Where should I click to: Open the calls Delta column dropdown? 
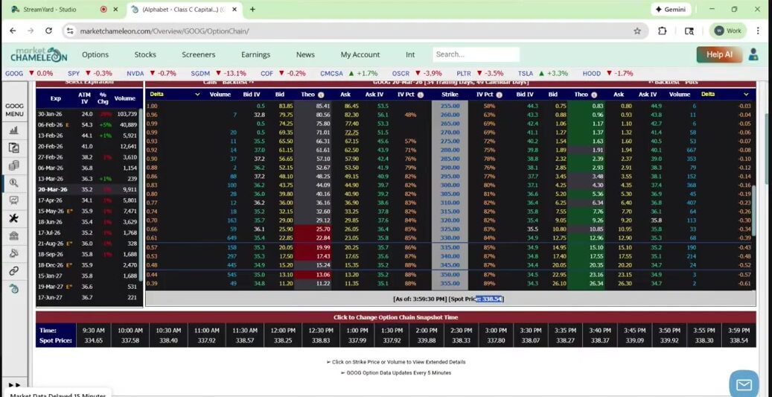[197, 94]
